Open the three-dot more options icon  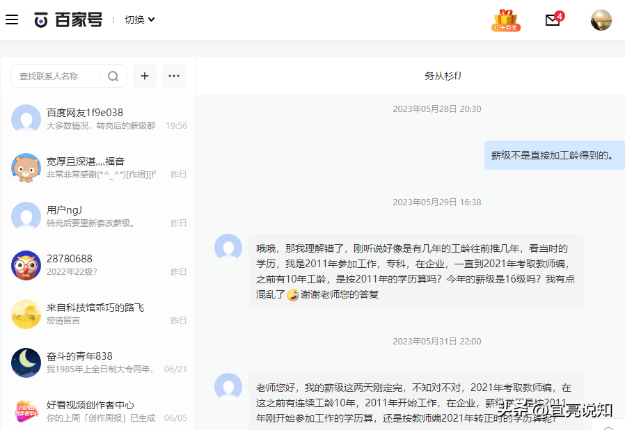(173, 76)
